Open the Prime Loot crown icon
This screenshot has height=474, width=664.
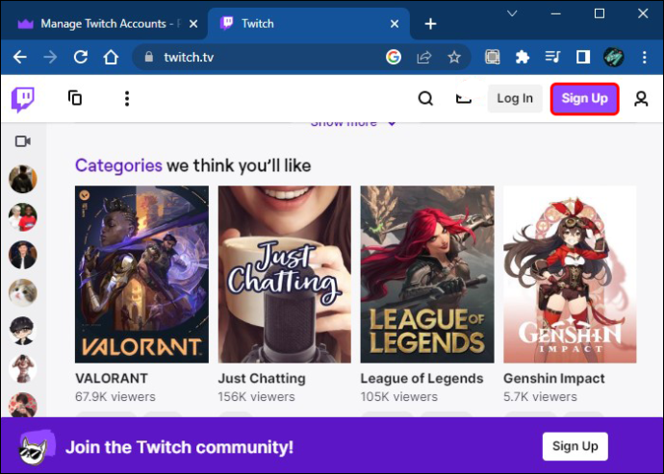[463, 99]
